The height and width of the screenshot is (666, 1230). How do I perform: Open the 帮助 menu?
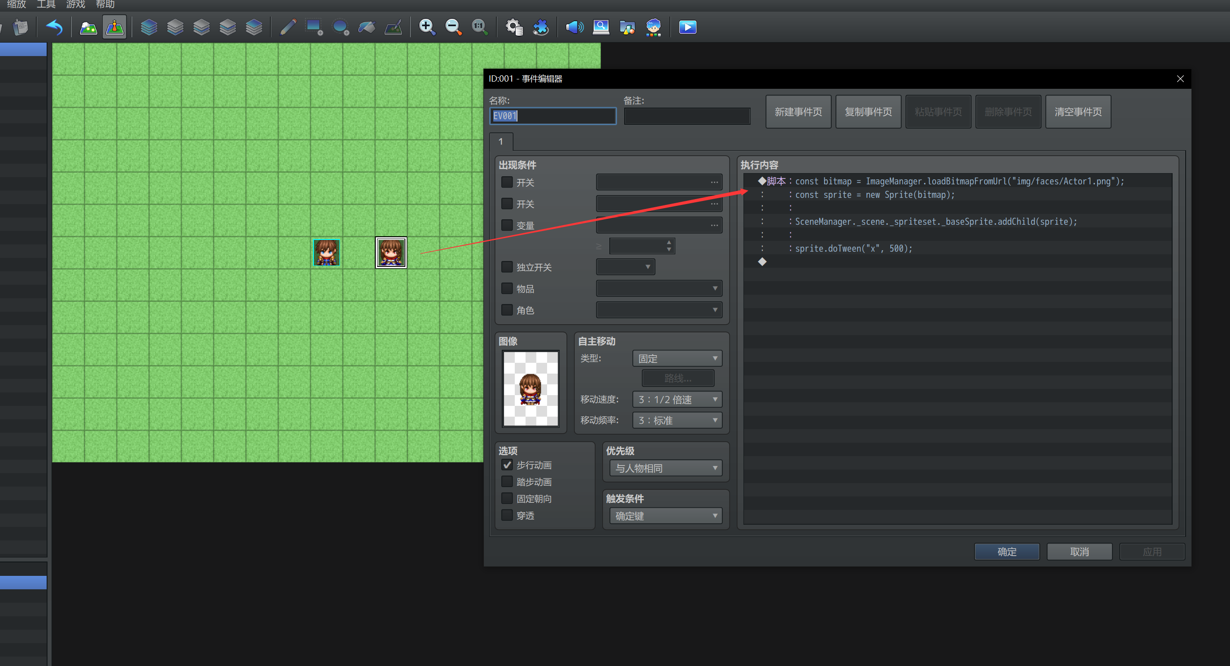105,5
